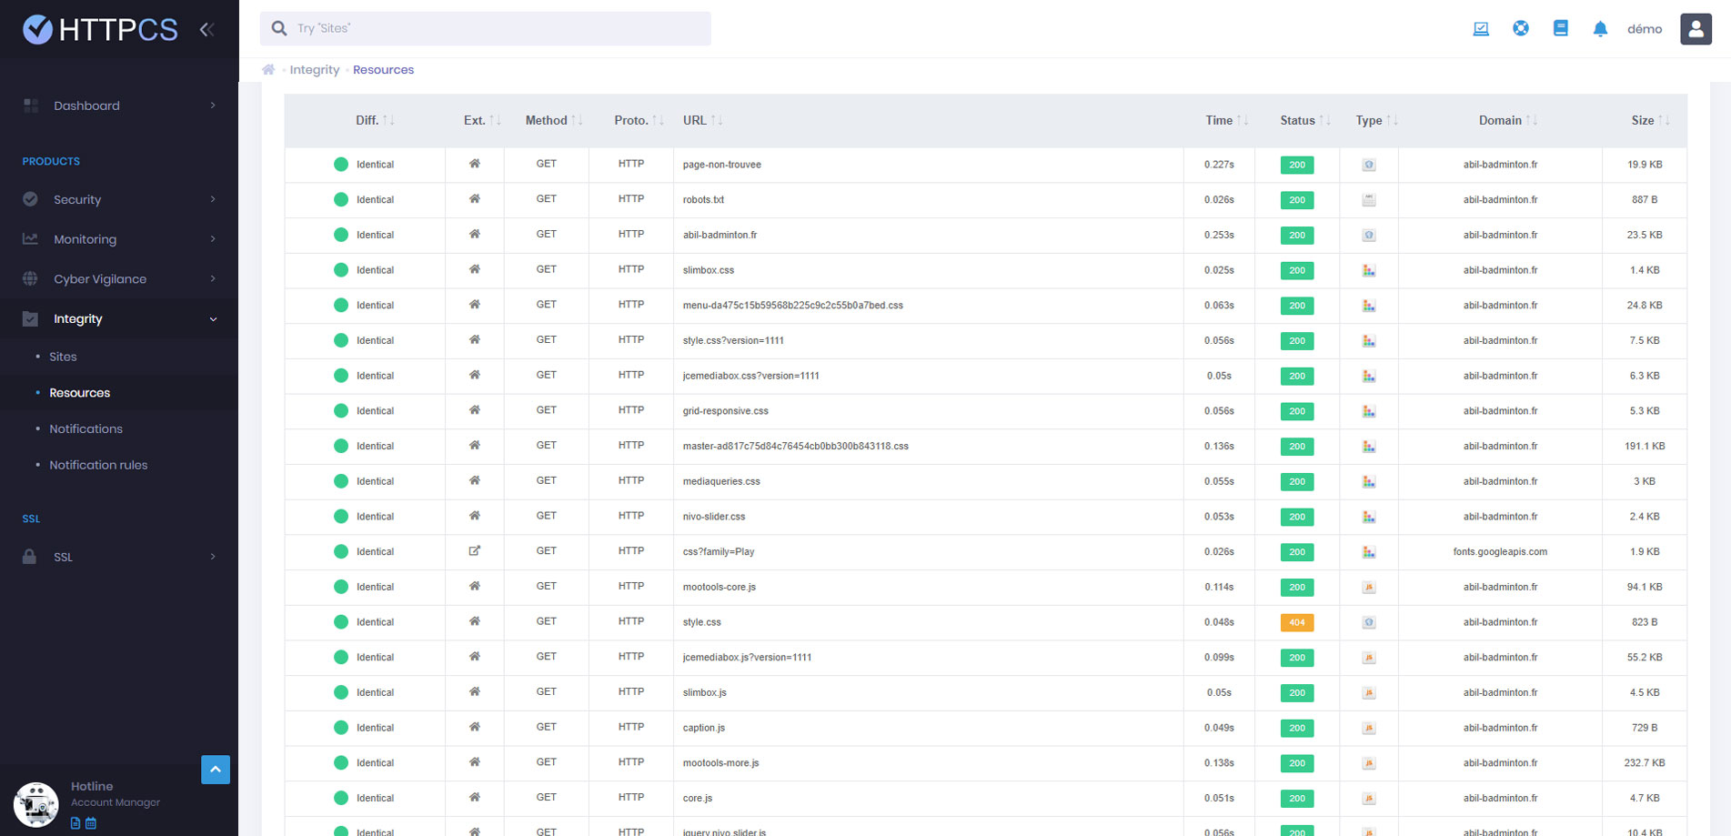Collapse the sidebar with double-chevron icon
This screenshot has width=1731, height=836.
click(206, 29)
